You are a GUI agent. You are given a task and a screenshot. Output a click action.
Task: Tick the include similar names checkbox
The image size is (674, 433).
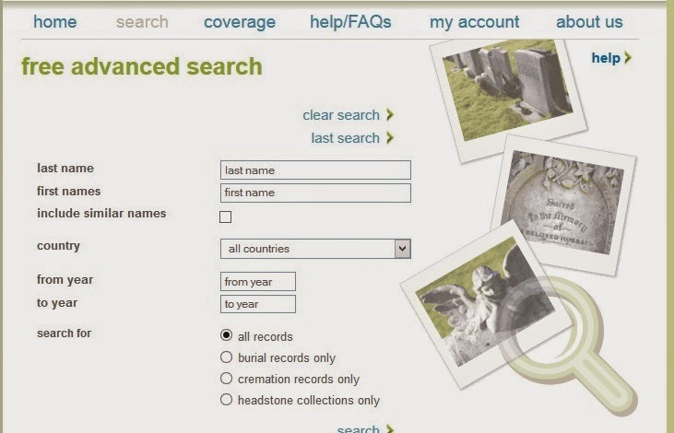[x=225, y=216]
